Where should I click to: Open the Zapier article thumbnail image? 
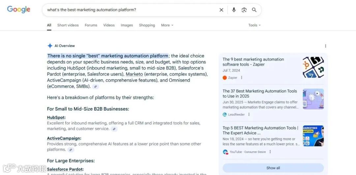coord(313,67)
